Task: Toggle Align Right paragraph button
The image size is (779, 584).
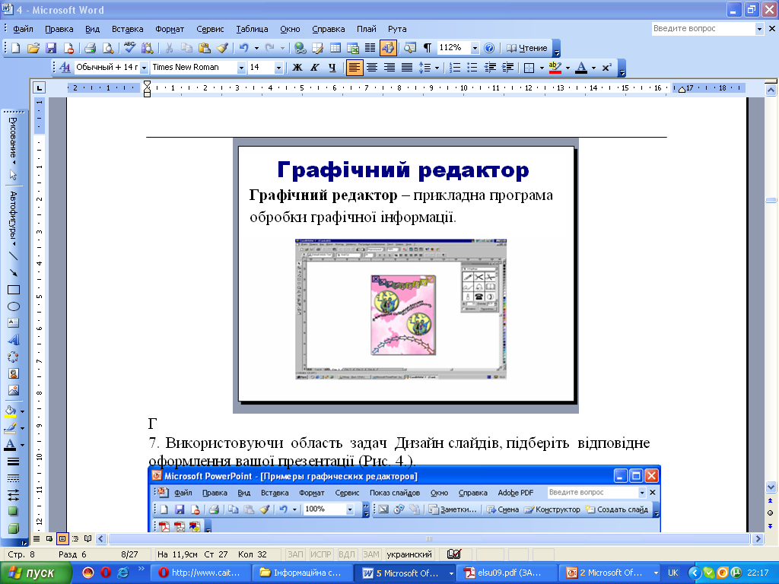Action: (x=389, y=68)
